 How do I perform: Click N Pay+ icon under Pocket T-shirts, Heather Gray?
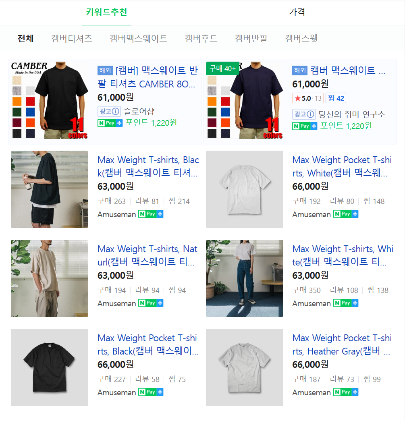click(346, 392)
